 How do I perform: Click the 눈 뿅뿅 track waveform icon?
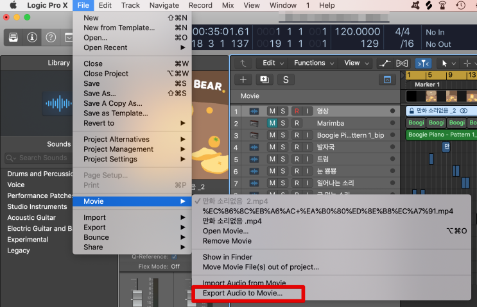(254, 171)
